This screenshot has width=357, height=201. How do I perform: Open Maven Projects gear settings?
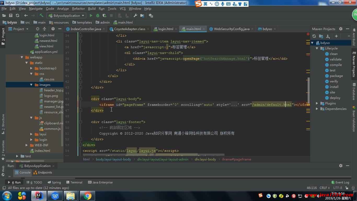tap(341, 29)
